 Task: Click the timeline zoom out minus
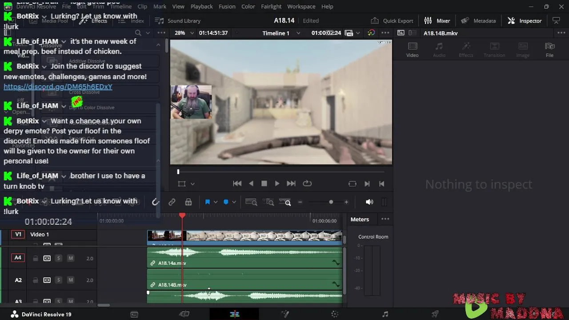tap(300, 202)
